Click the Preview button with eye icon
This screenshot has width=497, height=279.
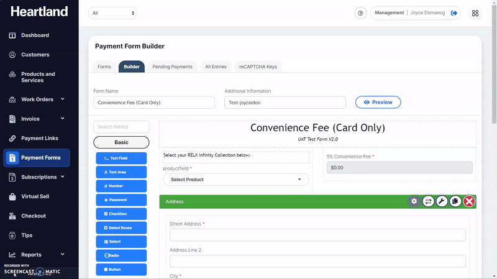(x=378, y=102)
